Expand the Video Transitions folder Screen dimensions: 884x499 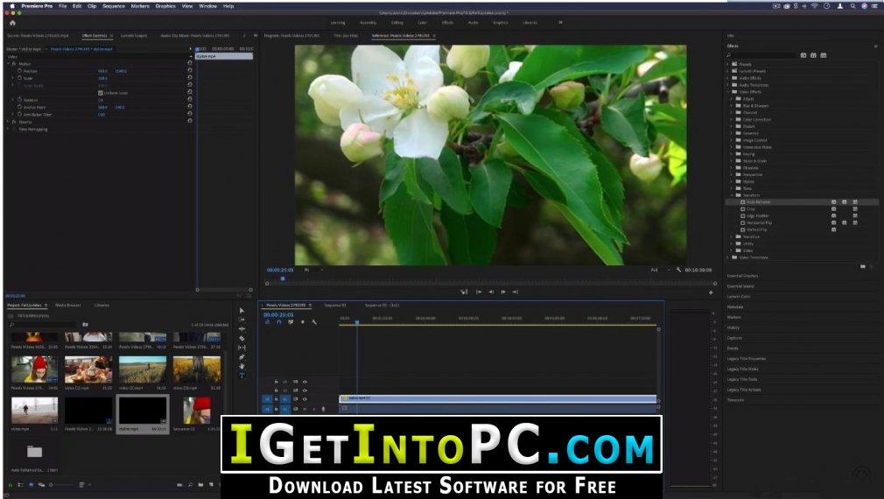[x=728, y=257]
